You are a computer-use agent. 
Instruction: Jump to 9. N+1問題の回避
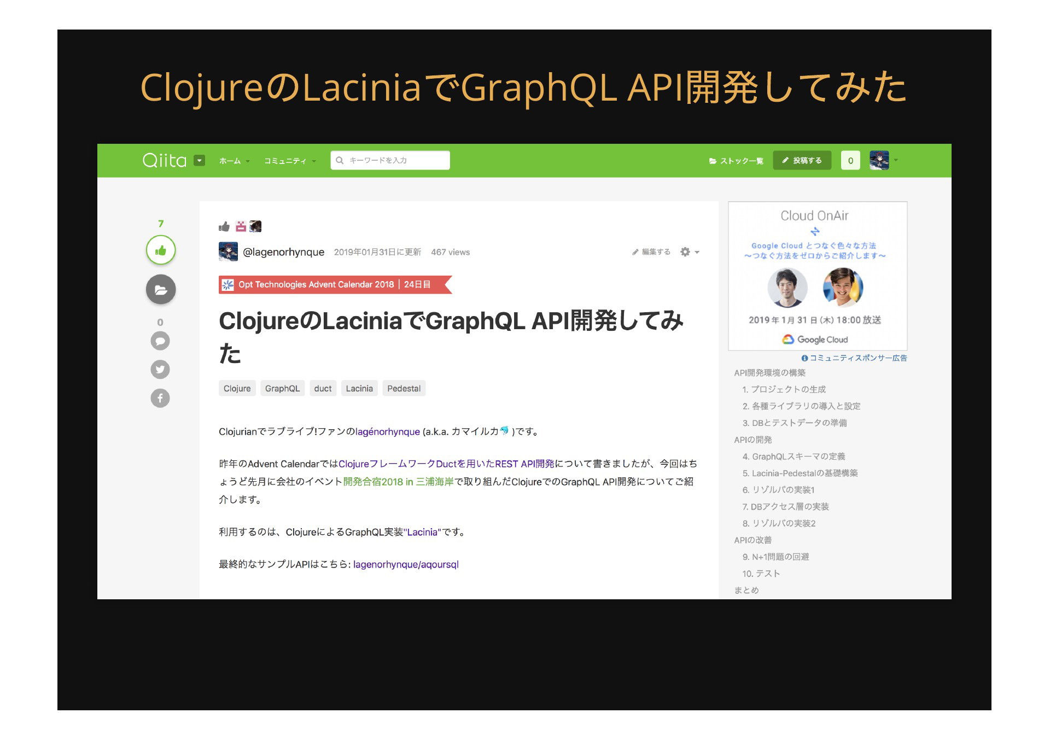pos(775,557)
